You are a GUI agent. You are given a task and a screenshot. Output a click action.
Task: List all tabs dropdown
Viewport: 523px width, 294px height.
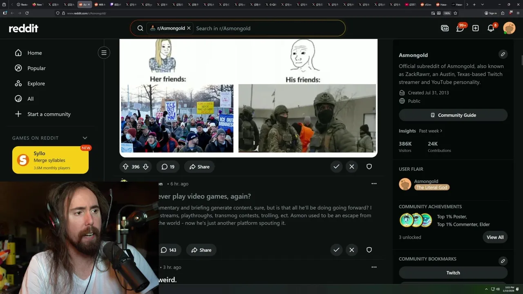(x=483, y=4)
